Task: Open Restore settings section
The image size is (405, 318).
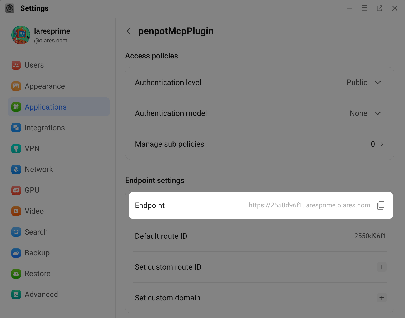Action: (x=59, y=274)
